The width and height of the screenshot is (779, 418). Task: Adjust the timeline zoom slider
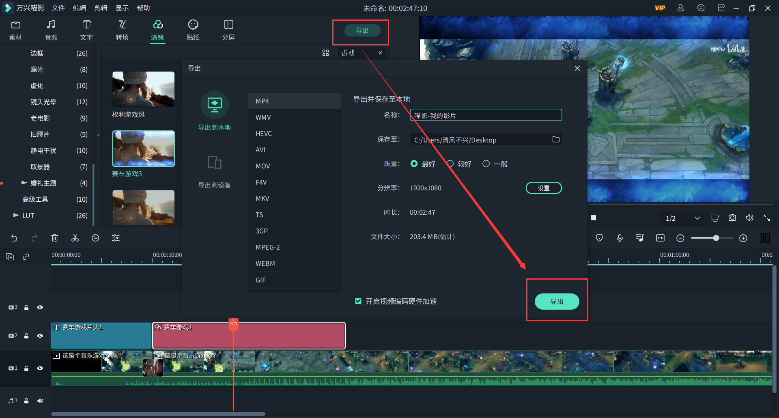coord(716,238)
